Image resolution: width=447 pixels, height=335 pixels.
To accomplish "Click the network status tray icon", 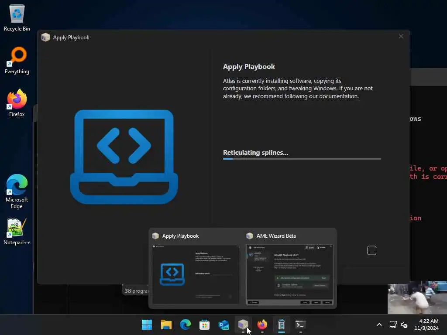I will pos(393,325).
